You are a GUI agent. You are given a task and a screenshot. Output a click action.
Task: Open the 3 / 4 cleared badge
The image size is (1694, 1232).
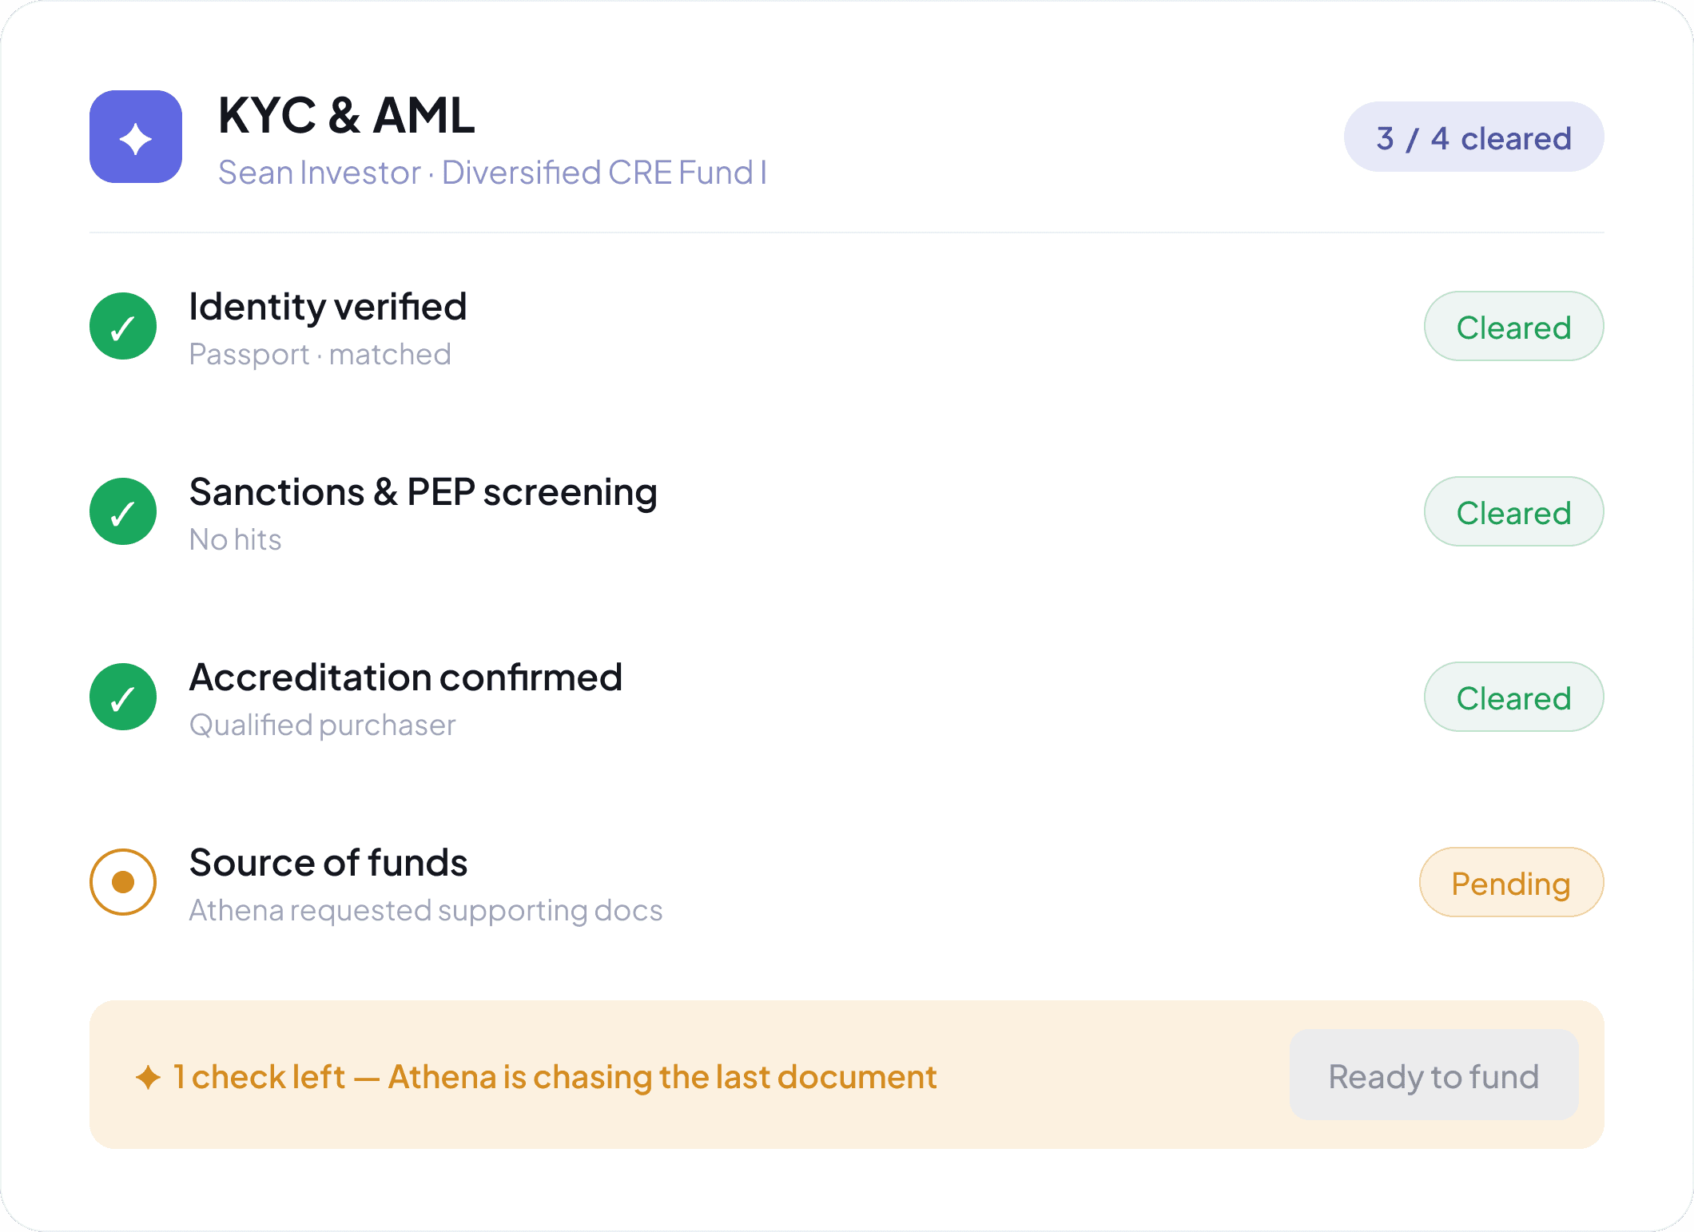pyautogui.click(x=1473, y=137)
